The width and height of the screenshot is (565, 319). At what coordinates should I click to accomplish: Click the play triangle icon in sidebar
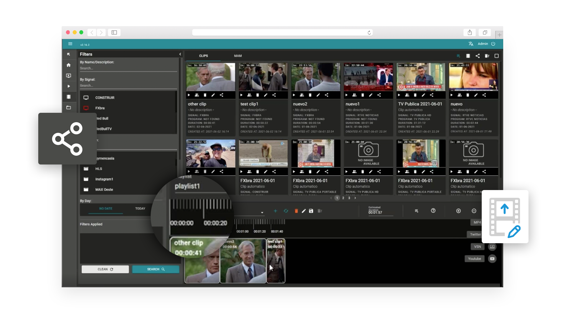(x=69, y=86)
